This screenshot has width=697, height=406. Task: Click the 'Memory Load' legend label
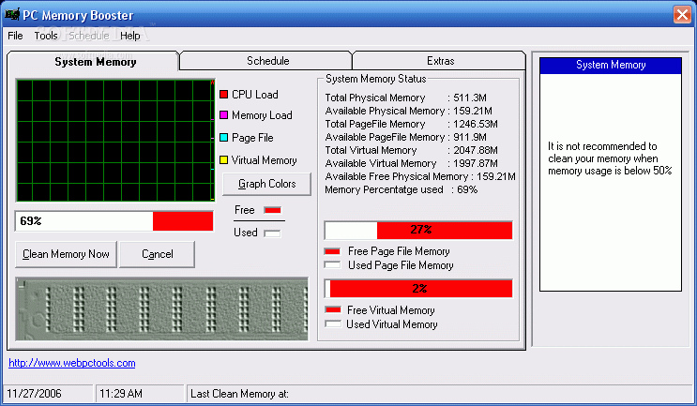[262, 115]
